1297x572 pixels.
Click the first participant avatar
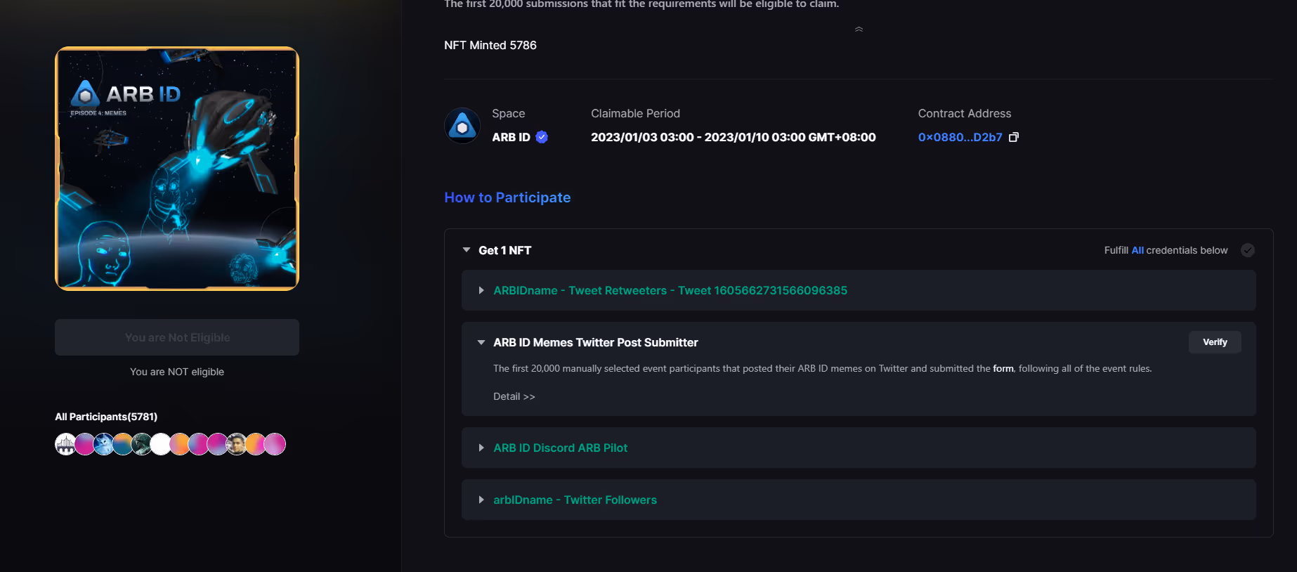65,444
